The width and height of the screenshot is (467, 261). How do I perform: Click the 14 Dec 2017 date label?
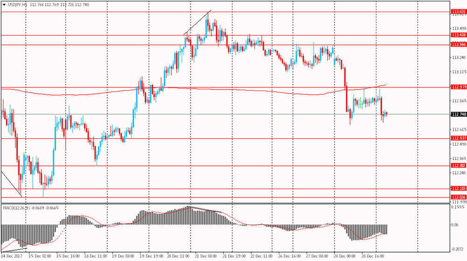tap(12, 256)
